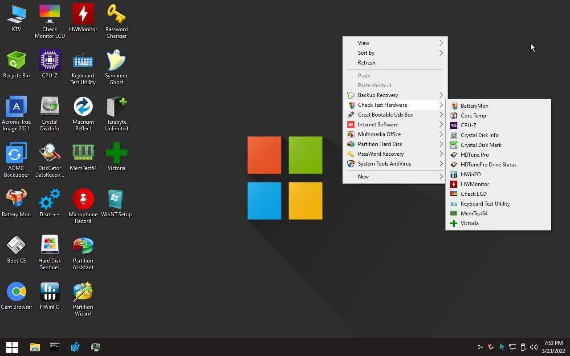Launch Crystal Disk Info from submenu
This screenshot has height=356, width=570.
tap(498, 135)
